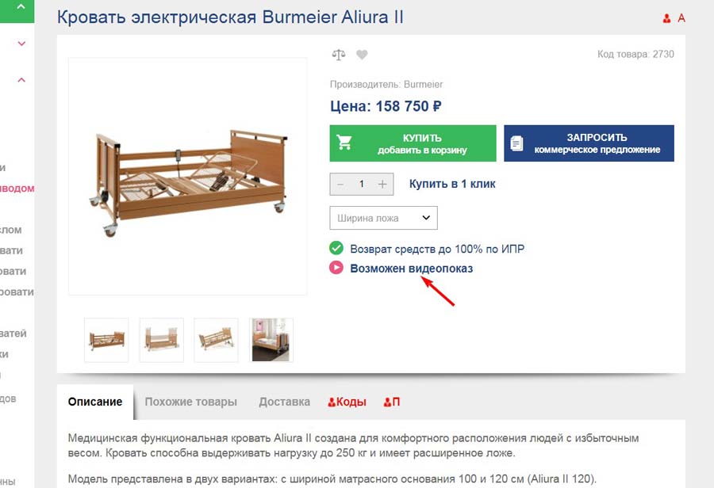The image size is (714, 488).
Task: Switch to the Похожие товары tab
Action: point(190,402)
